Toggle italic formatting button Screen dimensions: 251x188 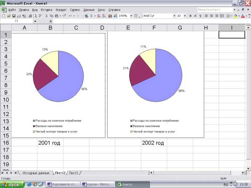click(195, 16)
